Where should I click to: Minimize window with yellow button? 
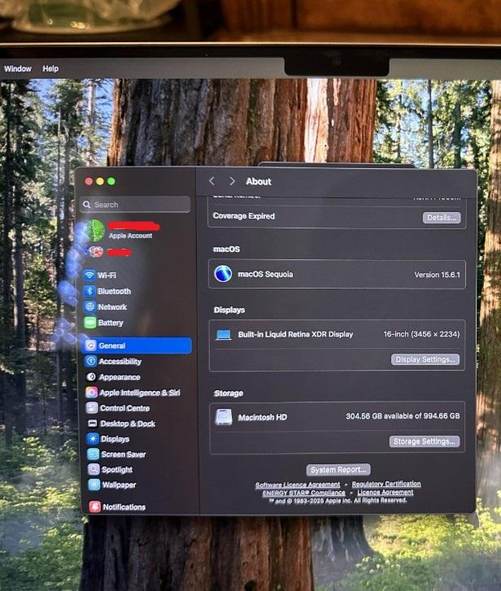(100, 181)
